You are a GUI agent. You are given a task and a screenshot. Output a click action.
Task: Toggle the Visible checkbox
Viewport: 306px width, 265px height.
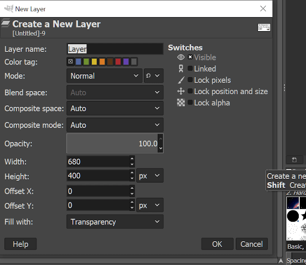pos(190,57)
